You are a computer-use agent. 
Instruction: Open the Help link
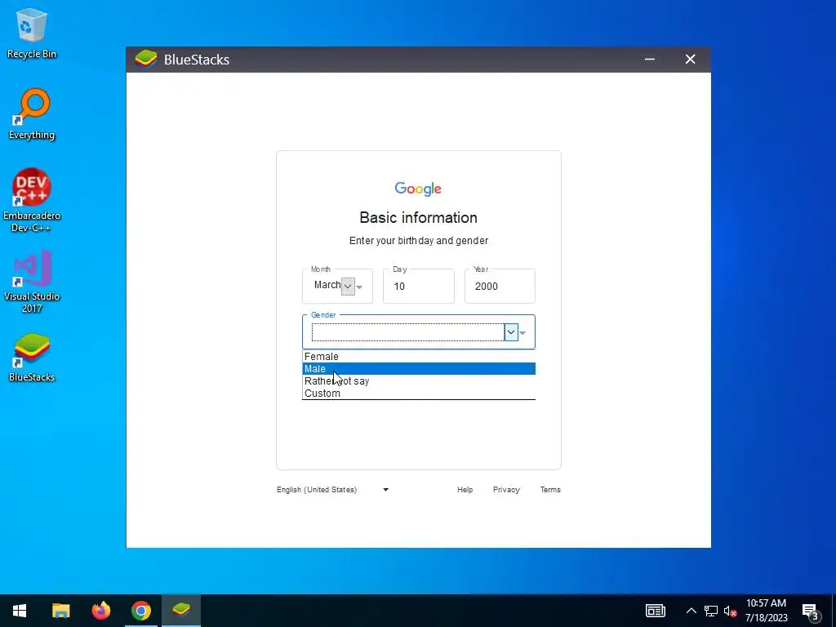(x=465, y=490)
